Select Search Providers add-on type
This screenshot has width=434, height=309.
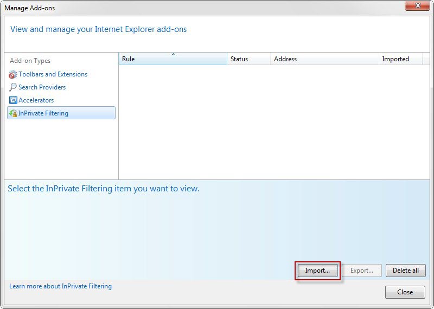tap(42, 87)
